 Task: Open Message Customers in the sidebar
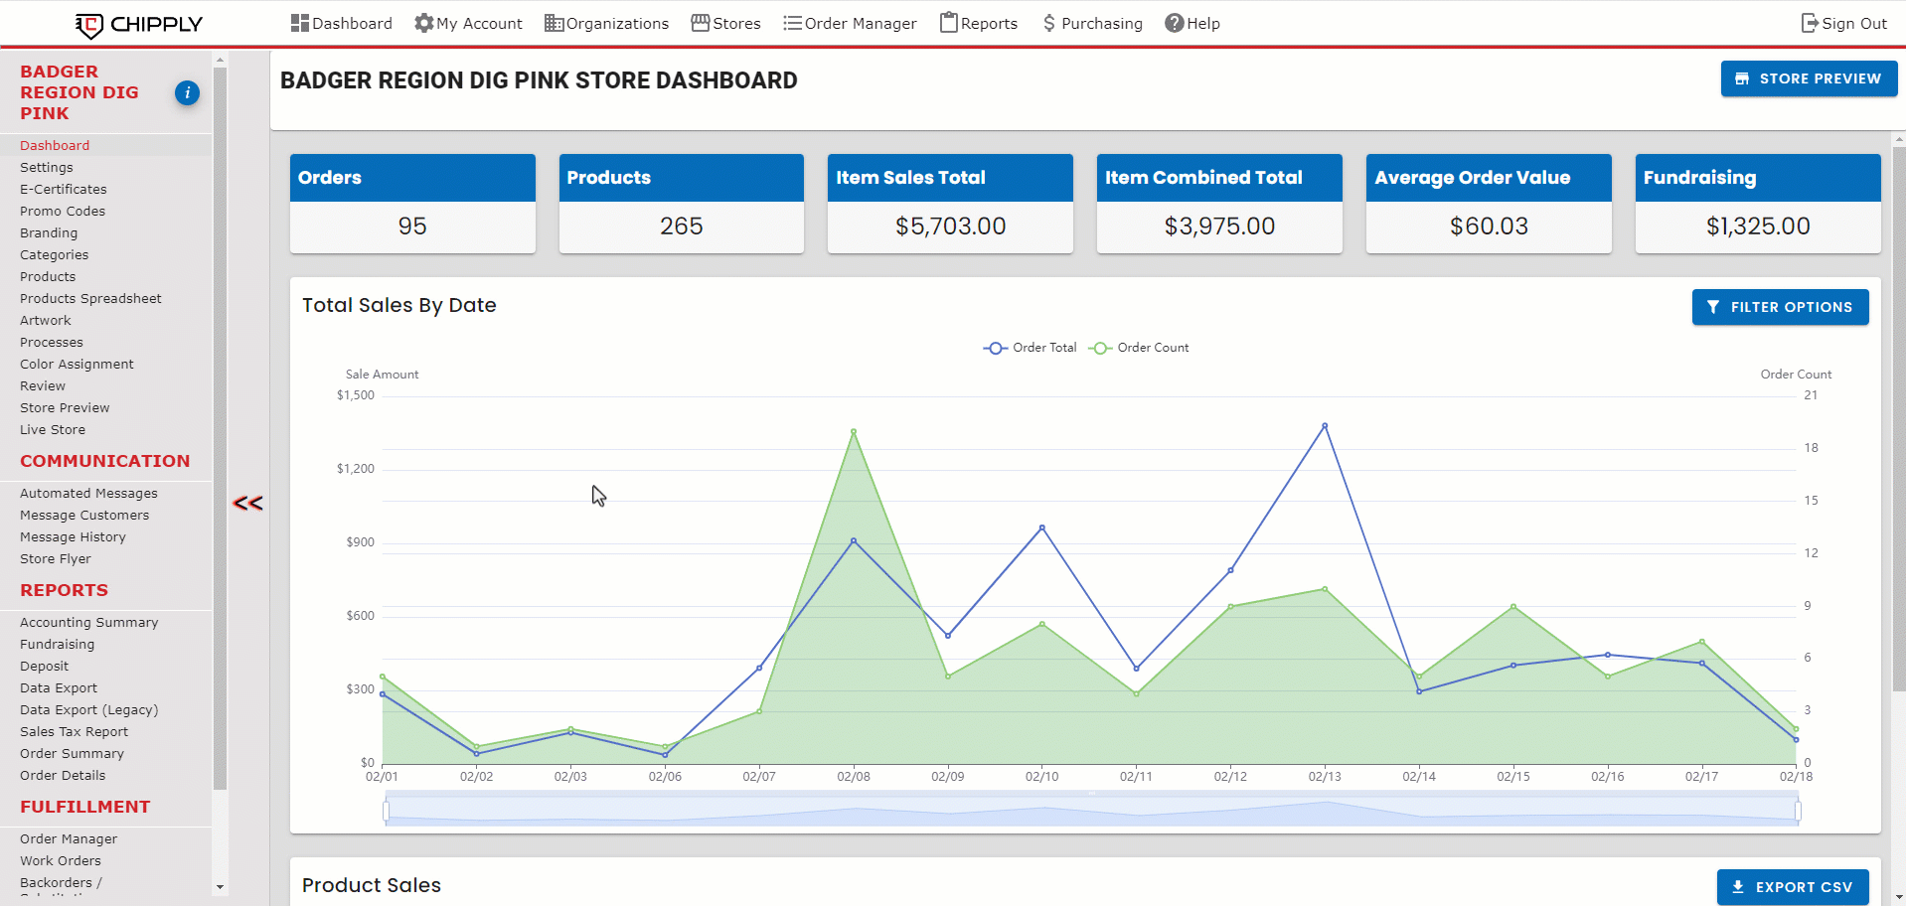[84, 515]
